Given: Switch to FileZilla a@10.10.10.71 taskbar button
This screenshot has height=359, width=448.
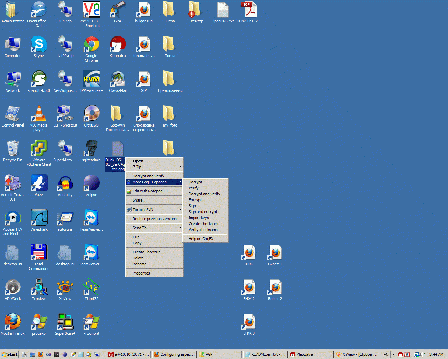Looking at the screenshot, I should click(x=129, y=354).
